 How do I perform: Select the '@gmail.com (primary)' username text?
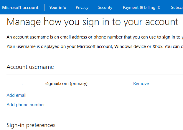66,84
